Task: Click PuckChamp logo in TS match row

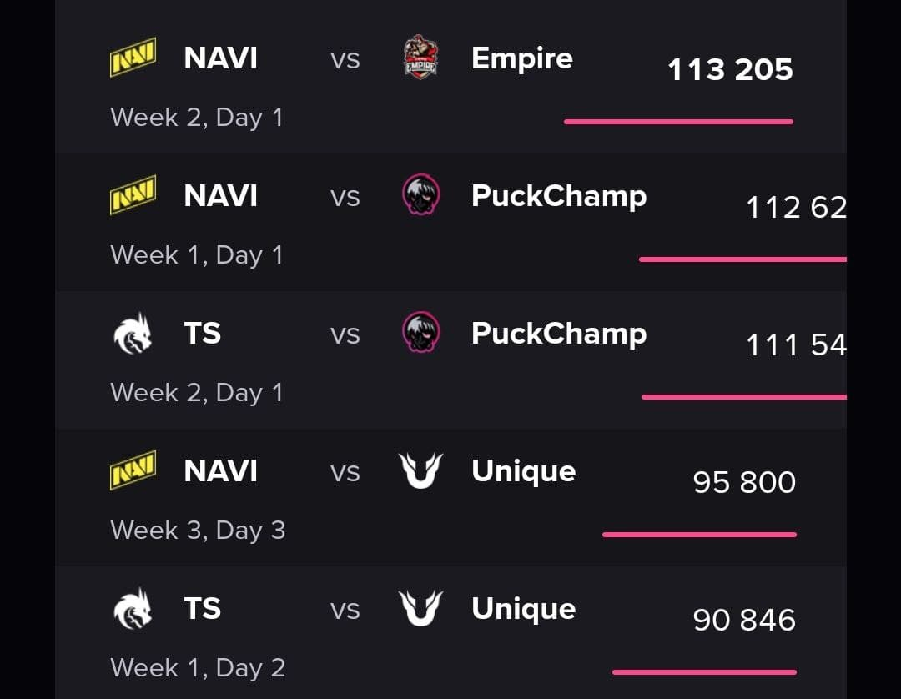Action: pyautogui.click(x=420, y=332)
